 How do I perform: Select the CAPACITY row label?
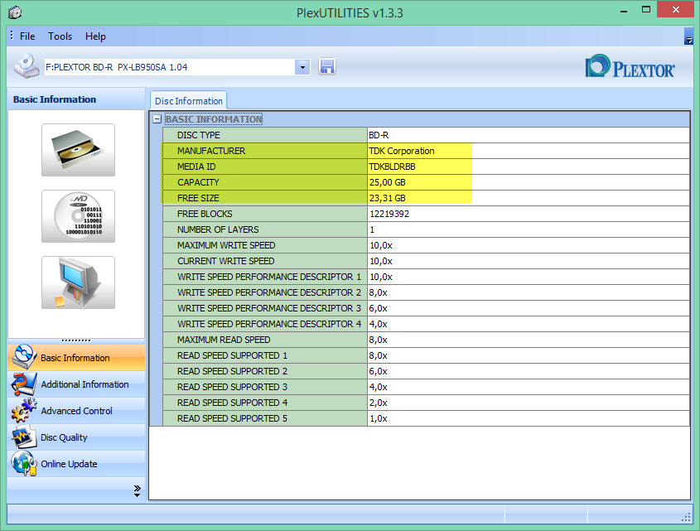(198, 182)
